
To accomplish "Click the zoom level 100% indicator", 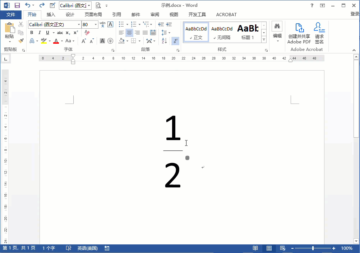I will [347, 248].
